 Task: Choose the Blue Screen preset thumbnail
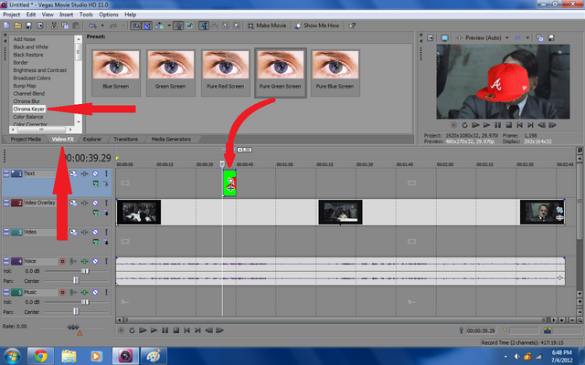116,73
